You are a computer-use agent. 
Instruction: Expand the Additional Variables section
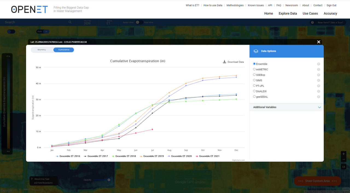pos(319,107)
